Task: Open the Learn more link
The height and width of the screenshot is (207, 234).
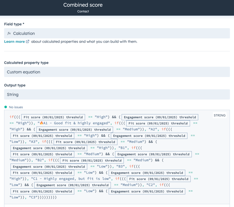Action: [15, 41]
